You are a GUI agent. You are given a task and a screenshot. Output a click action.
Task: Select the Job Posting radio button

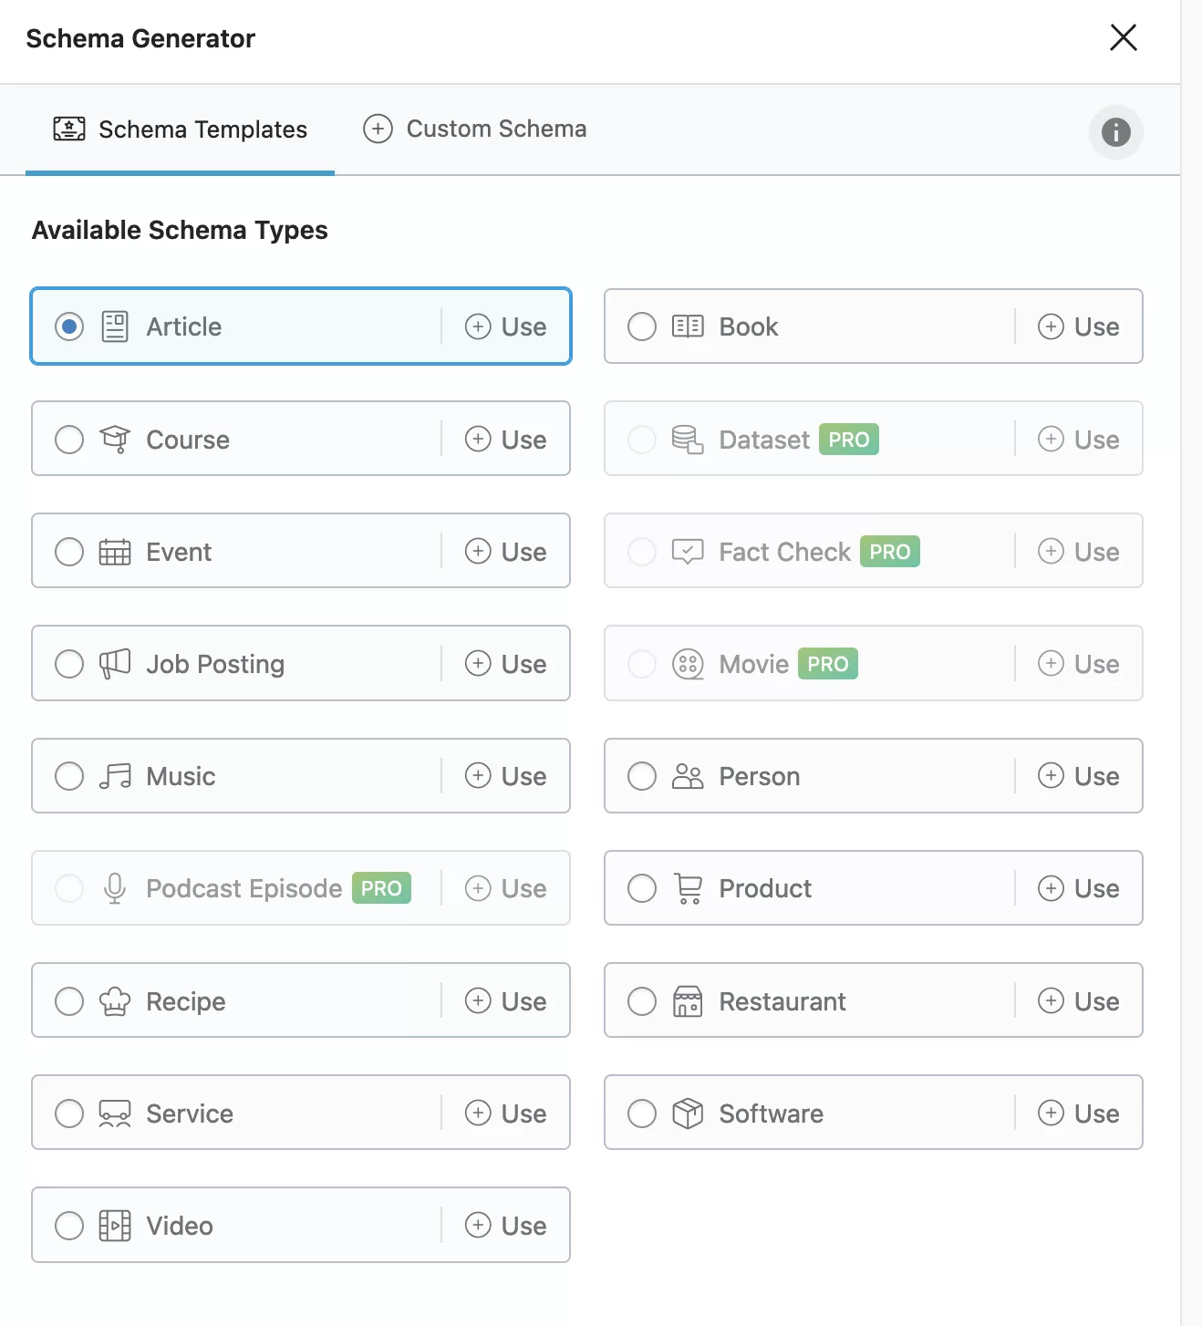(69, 664)
